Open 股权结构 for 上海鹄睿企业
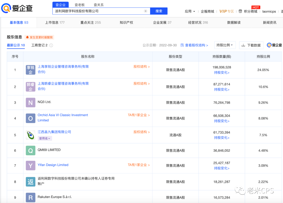The image size is (283, 203). coord(141,84)
